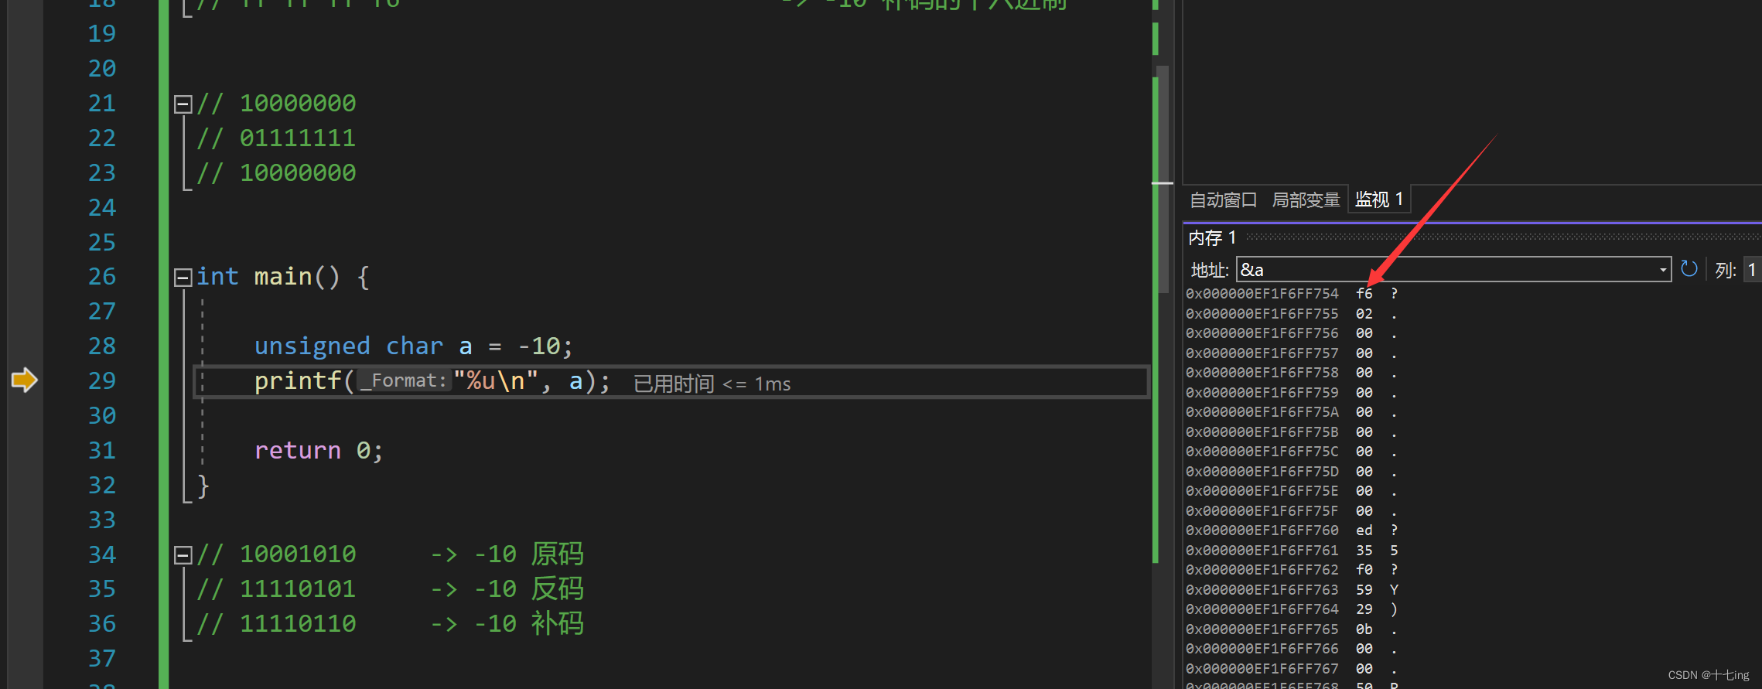Click the unsigned keyword on line 28
This screenshot has width=1762, height=689.
(312, 346)
